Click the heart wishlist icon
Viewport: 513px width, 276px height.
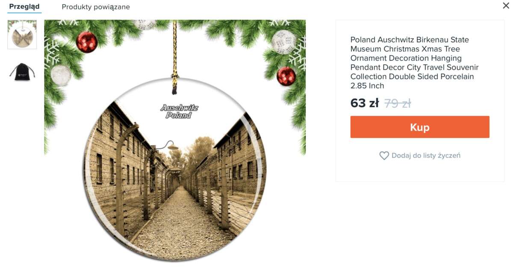point(384,156)
